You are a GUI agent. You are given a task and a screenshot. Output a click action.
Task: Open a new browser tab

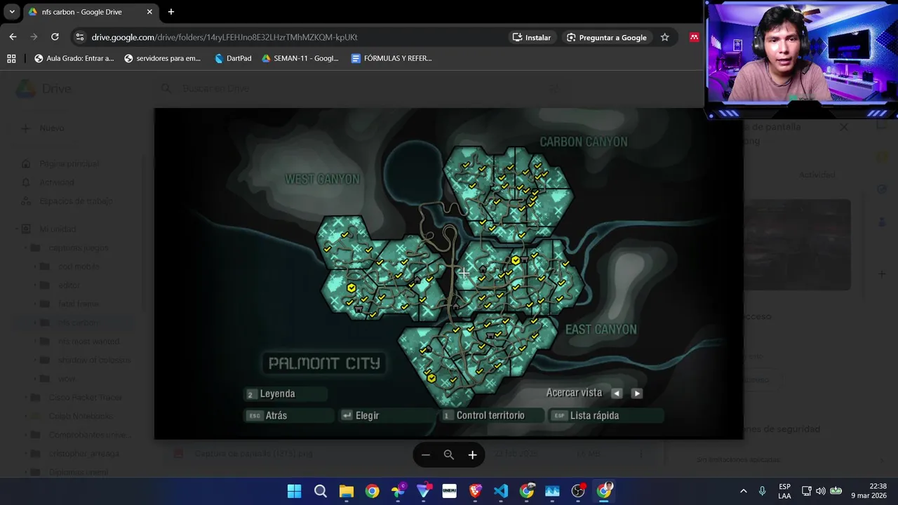[170, 12]
